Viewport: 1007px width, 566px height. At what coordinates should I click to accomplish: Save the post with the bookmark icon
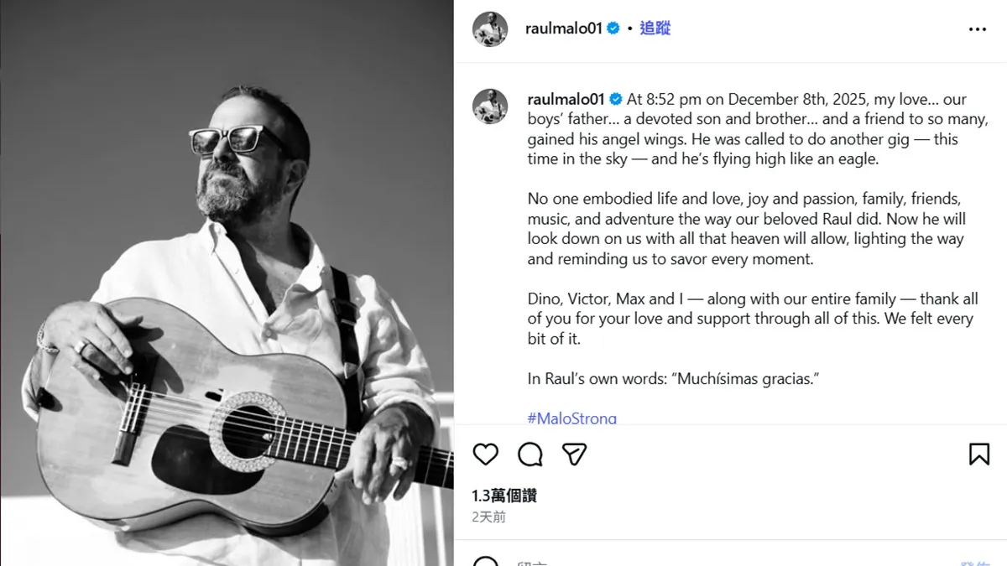[x=978, y=454]
